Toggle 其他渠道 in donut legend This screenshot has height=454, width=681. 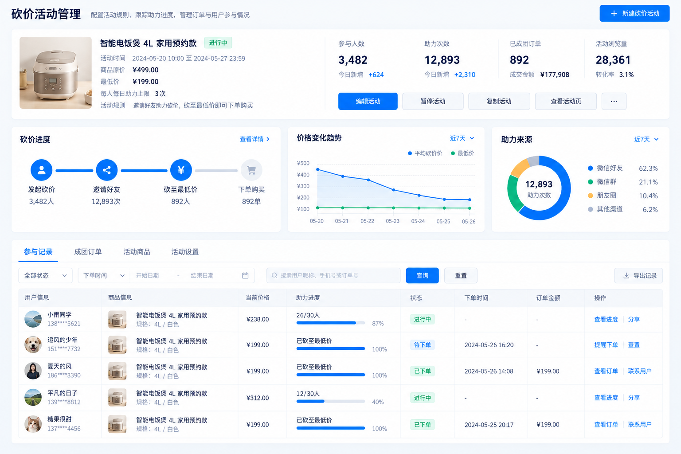coord(605,209)
